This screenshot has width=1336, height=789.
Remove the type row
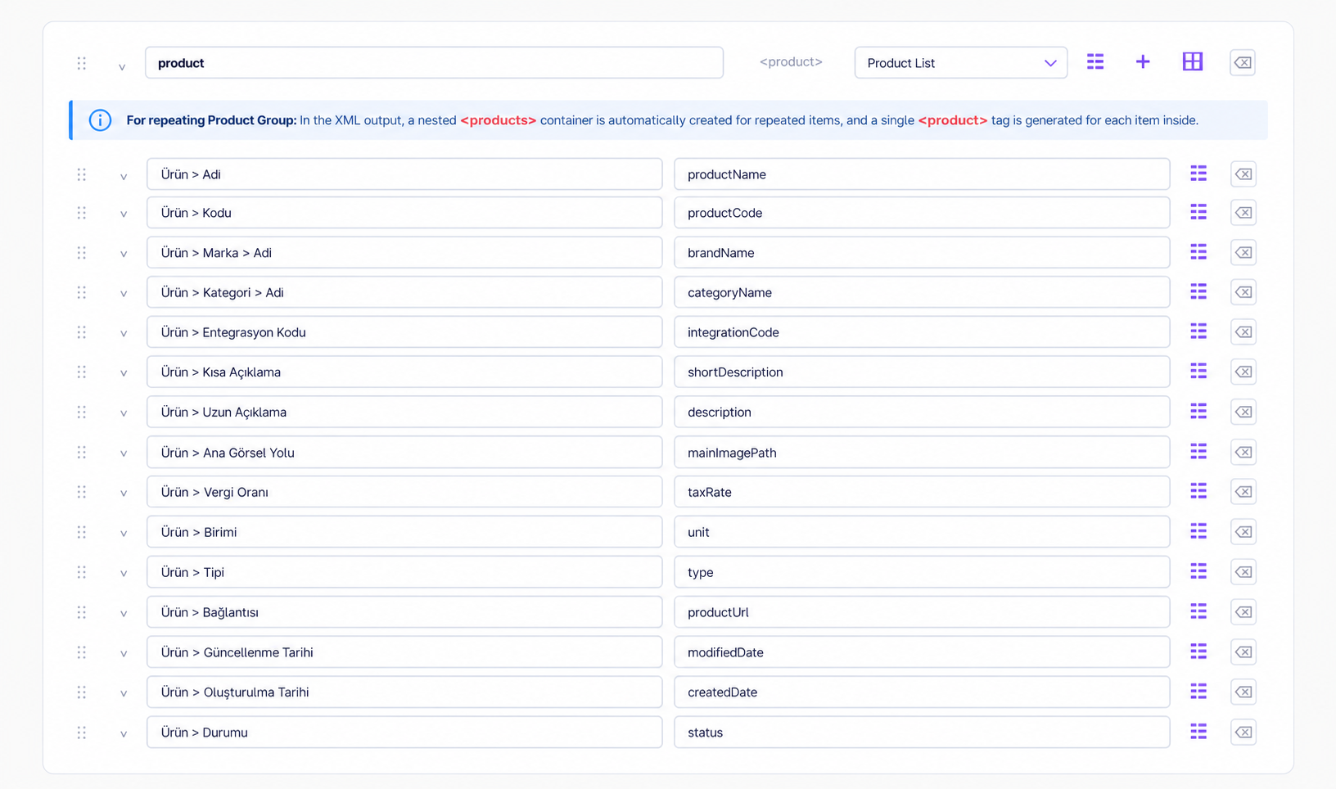coord(1243,572)
